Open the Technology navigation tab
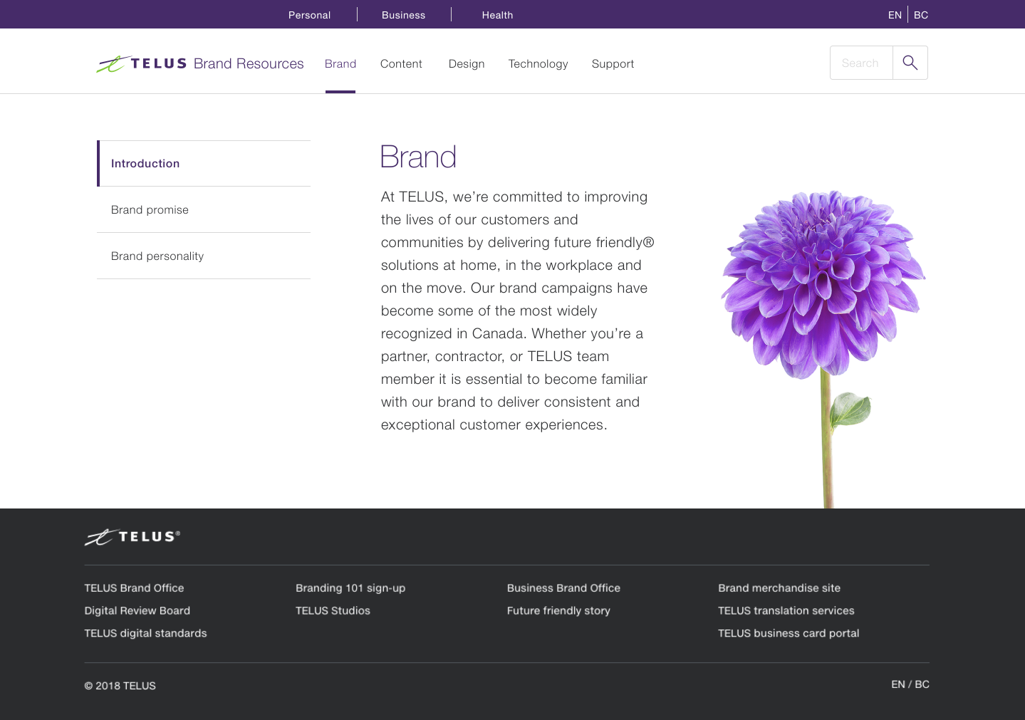This screenshot has height=720, width=1025. pyautogui.click(x=538, y=64)
